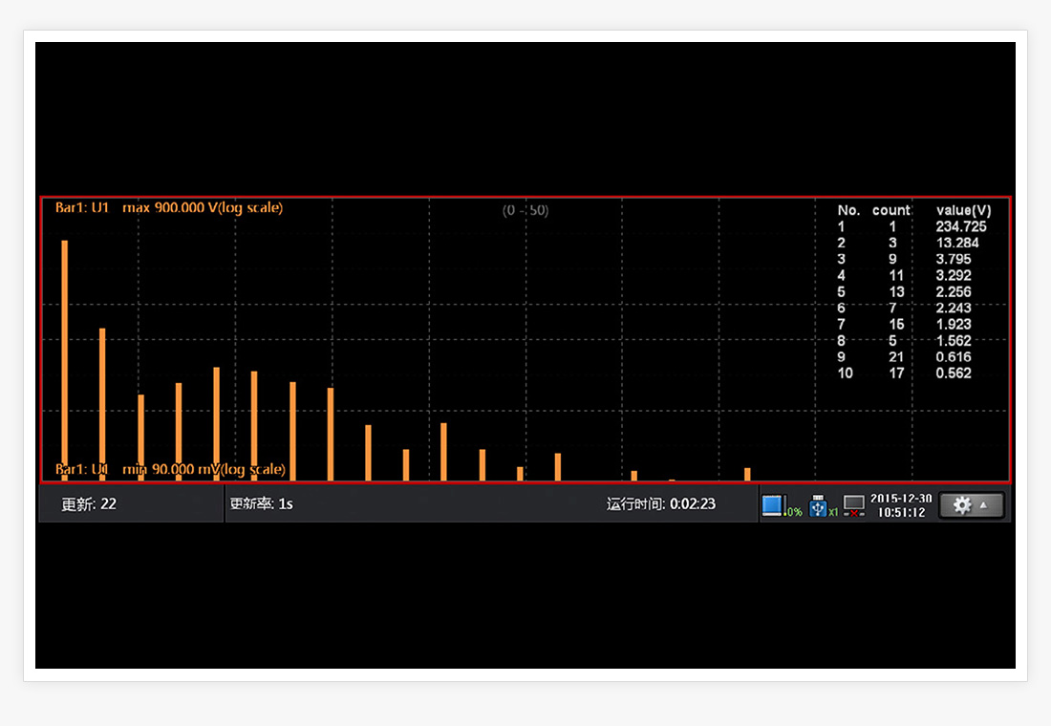Click the USB device status icon
Image resolution: width=1051 pixels, height=726 pixels.
tap(818, 505)
